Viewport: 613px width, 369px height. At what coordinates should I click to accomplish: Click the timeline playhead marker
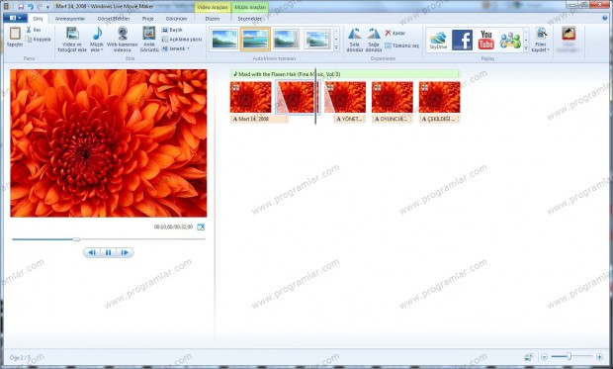(x=315, y=96)
